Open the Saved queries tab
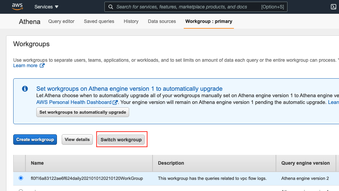The height and width of the screenshot is (191, 339). (x=99, y=21)
